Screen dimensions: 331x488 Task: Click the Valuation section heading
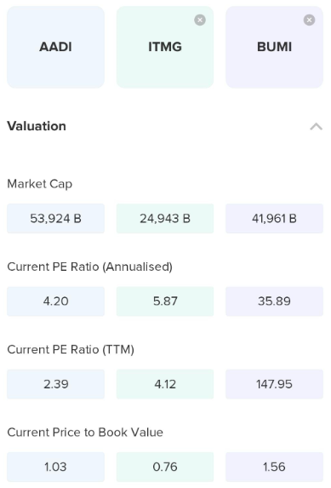point(37,126)
